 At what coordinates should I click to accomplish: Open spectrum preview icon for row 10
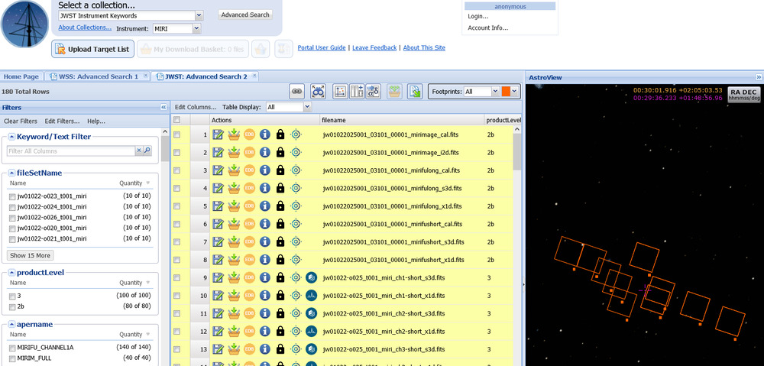tap(311, 296)
